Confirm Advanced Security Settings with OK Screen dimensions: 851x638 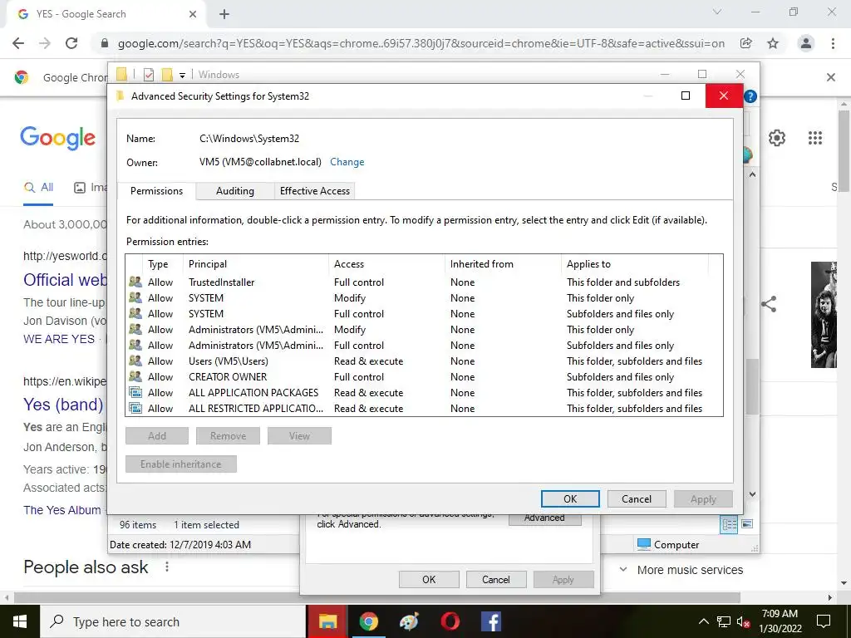click(x=570, y=499)
